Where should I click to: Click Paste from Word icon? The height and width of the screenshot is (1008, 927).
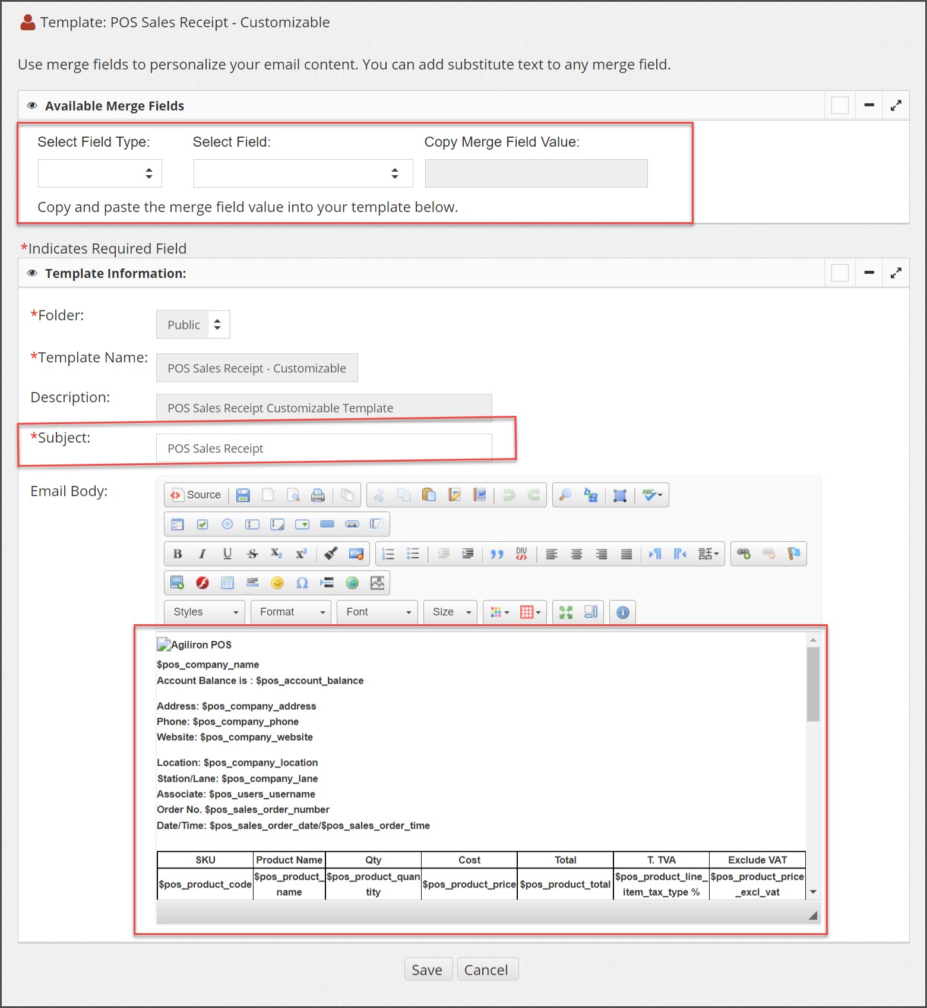479,495
